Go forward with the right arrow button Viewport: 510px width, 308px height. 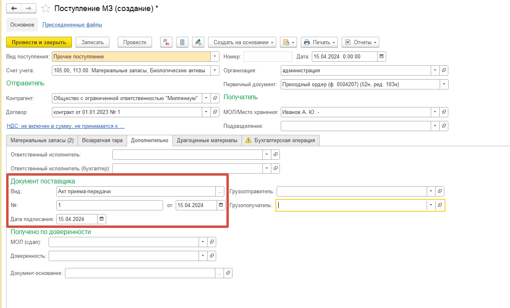pos(29,8)
